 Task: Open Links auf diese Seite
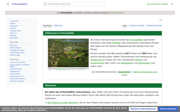click(18, 62)
